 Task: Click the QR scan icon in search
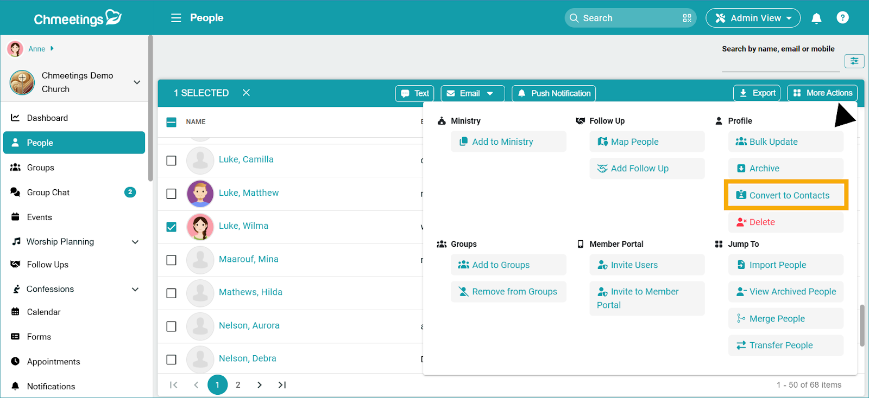click(x=687, y=18)
